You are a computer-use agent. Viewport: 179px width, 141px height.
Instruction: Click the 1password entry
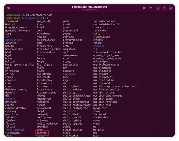pos(12,21)
